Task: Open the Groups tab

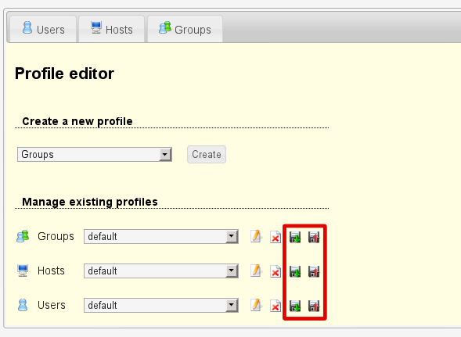Action: coord(185,29)
